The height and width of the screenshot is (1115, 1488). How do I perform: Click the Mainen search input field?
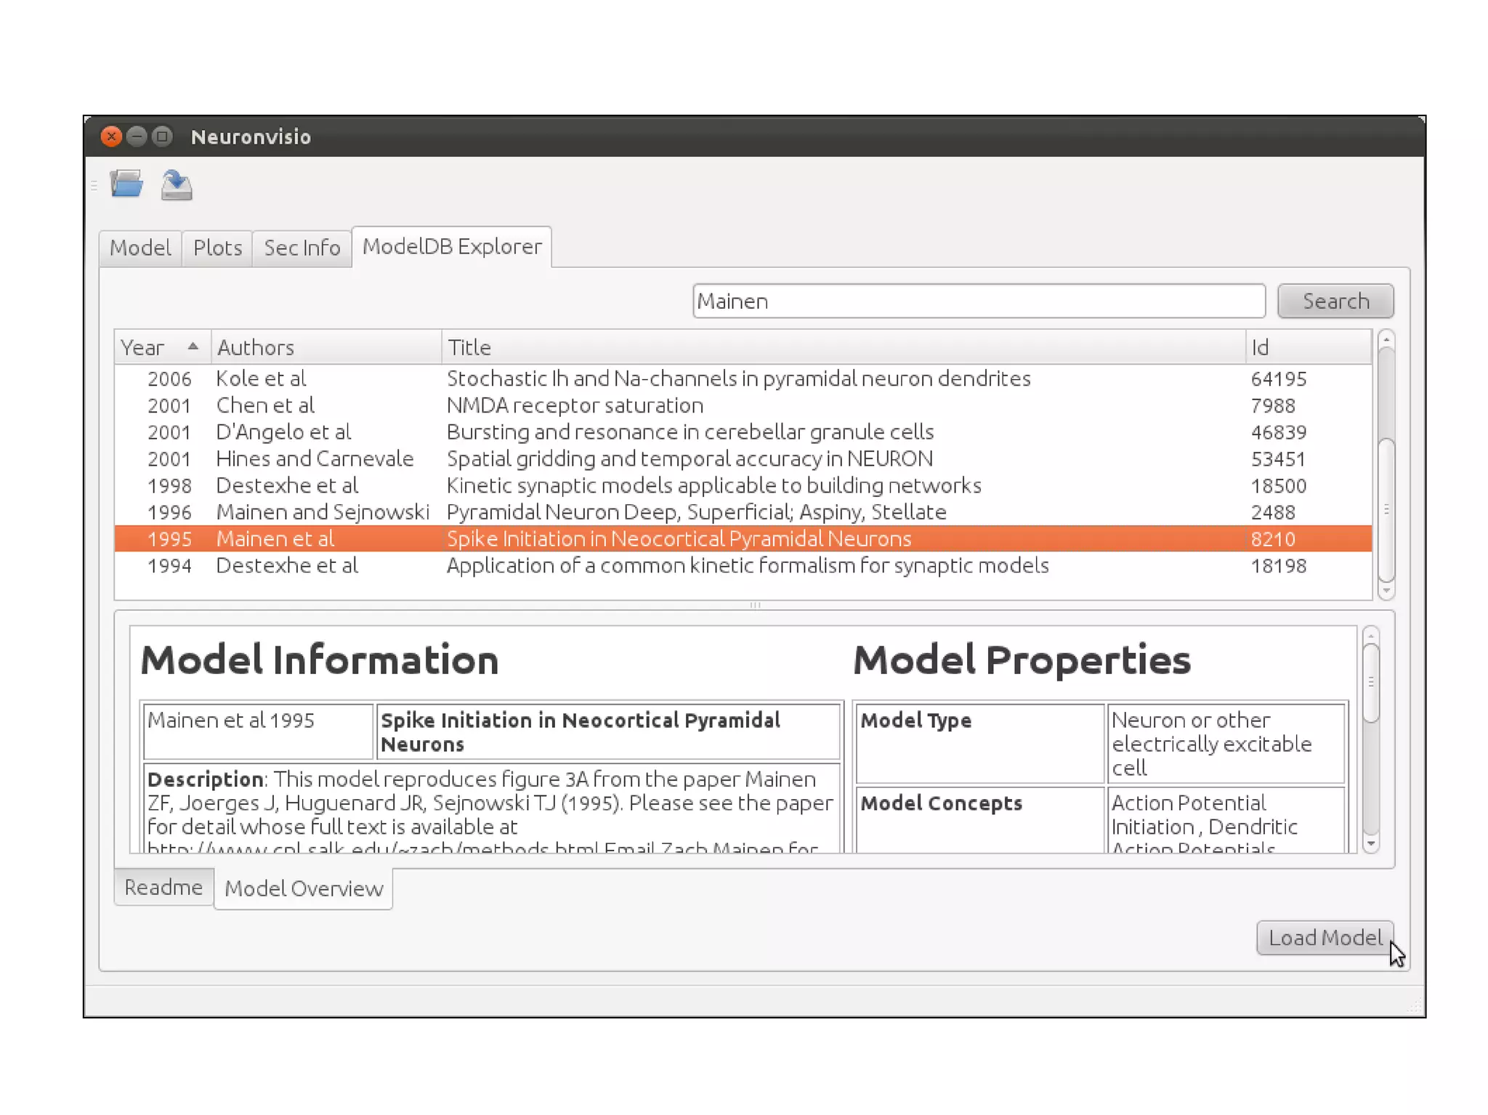[x=978, y=301]
